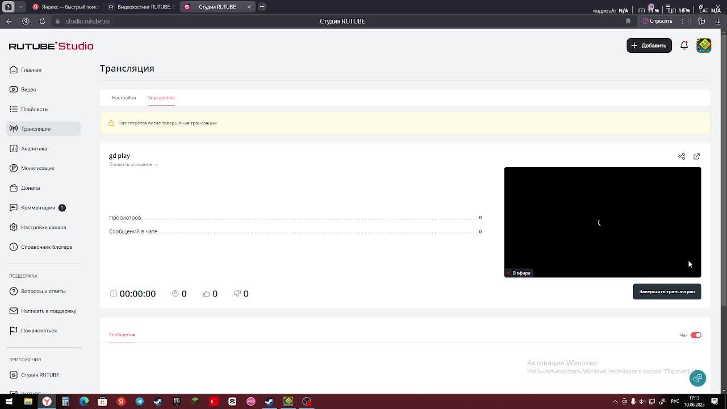Switch to the Яндекс browser tab

[66, 7]
